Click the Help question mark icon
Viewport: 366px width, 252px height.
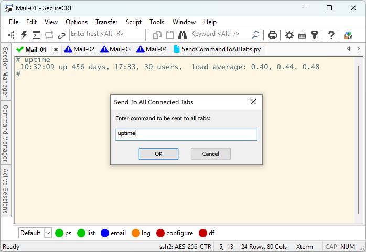[331, 35]
